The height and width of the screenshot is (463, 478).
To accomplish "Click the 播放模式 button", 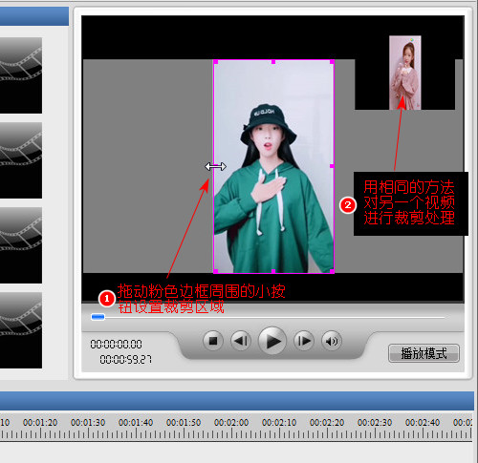I will tap(424, 353).
